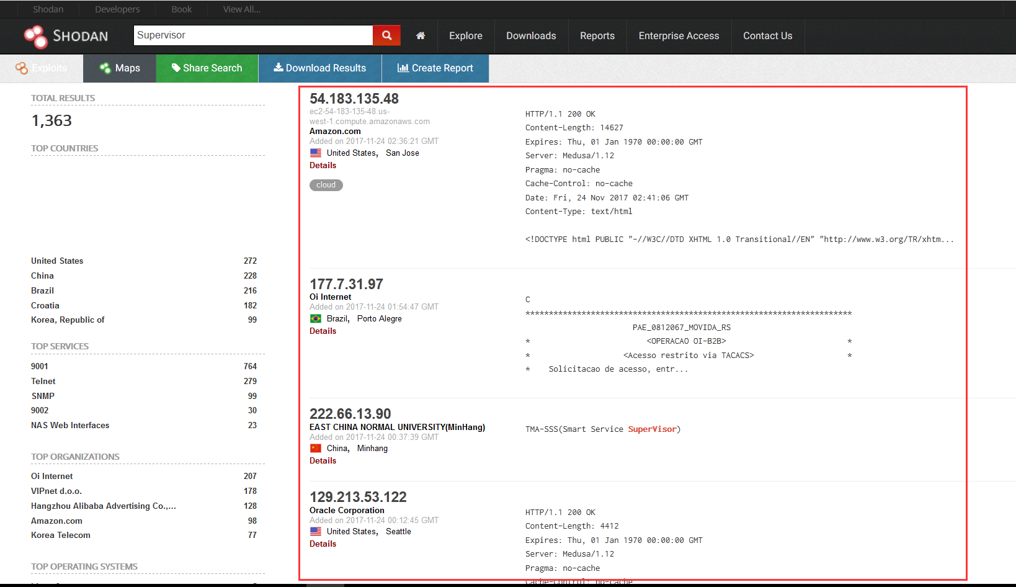
Task: Focus the Supervisor search field
Action: (x=253, y=35)
